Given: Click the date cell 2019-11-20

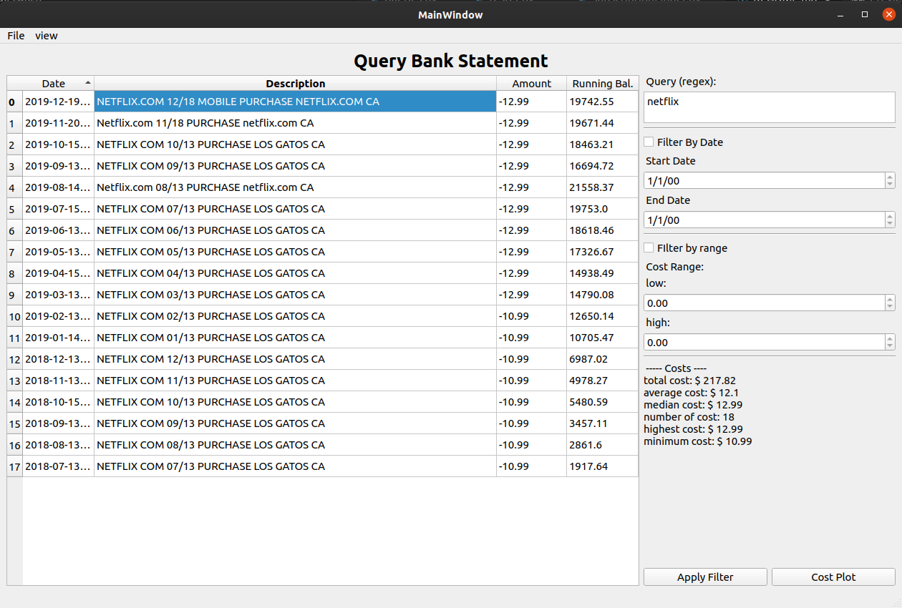Looking at the screenshot, I should [x=58, y=123].
